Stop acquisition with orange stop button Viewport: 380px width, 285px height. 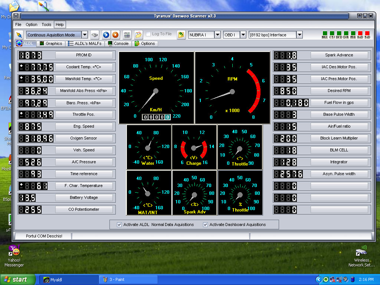(x=115, y=35)
